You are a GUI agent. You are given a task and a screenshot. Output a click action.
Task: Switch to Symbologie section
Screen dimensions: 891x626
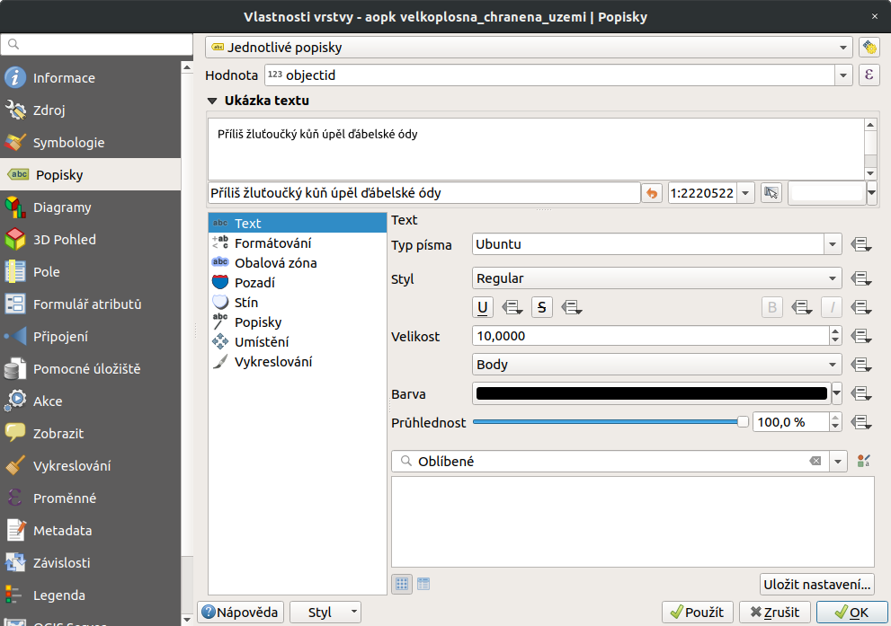[90, 143]
